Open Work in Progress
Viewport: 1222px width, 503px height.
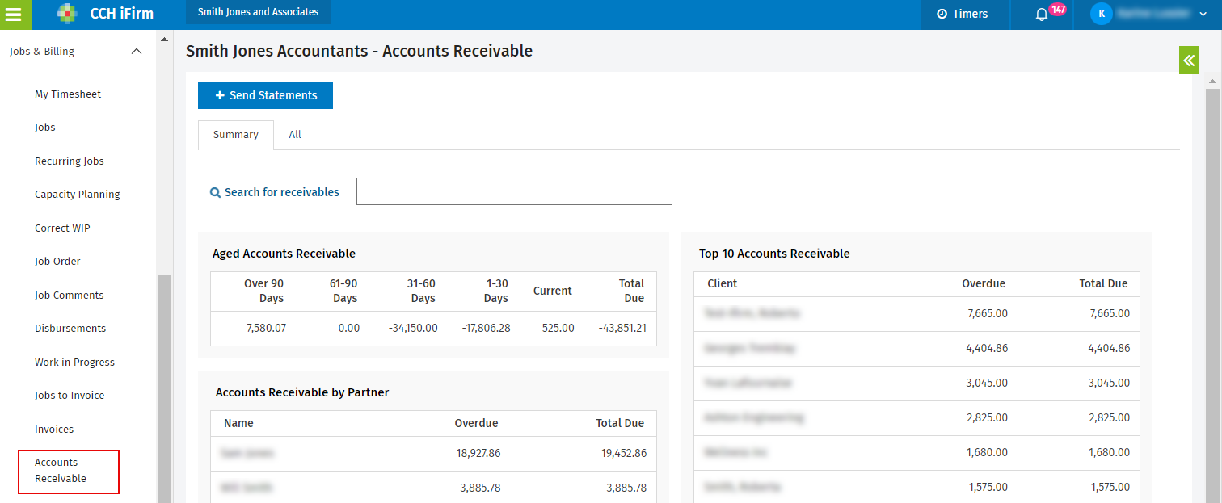[74, 363]
